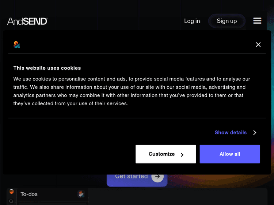The height and width of the screenshot is (205, 274).
Task: Click the Show details link
Action: [x=231, y=133]
